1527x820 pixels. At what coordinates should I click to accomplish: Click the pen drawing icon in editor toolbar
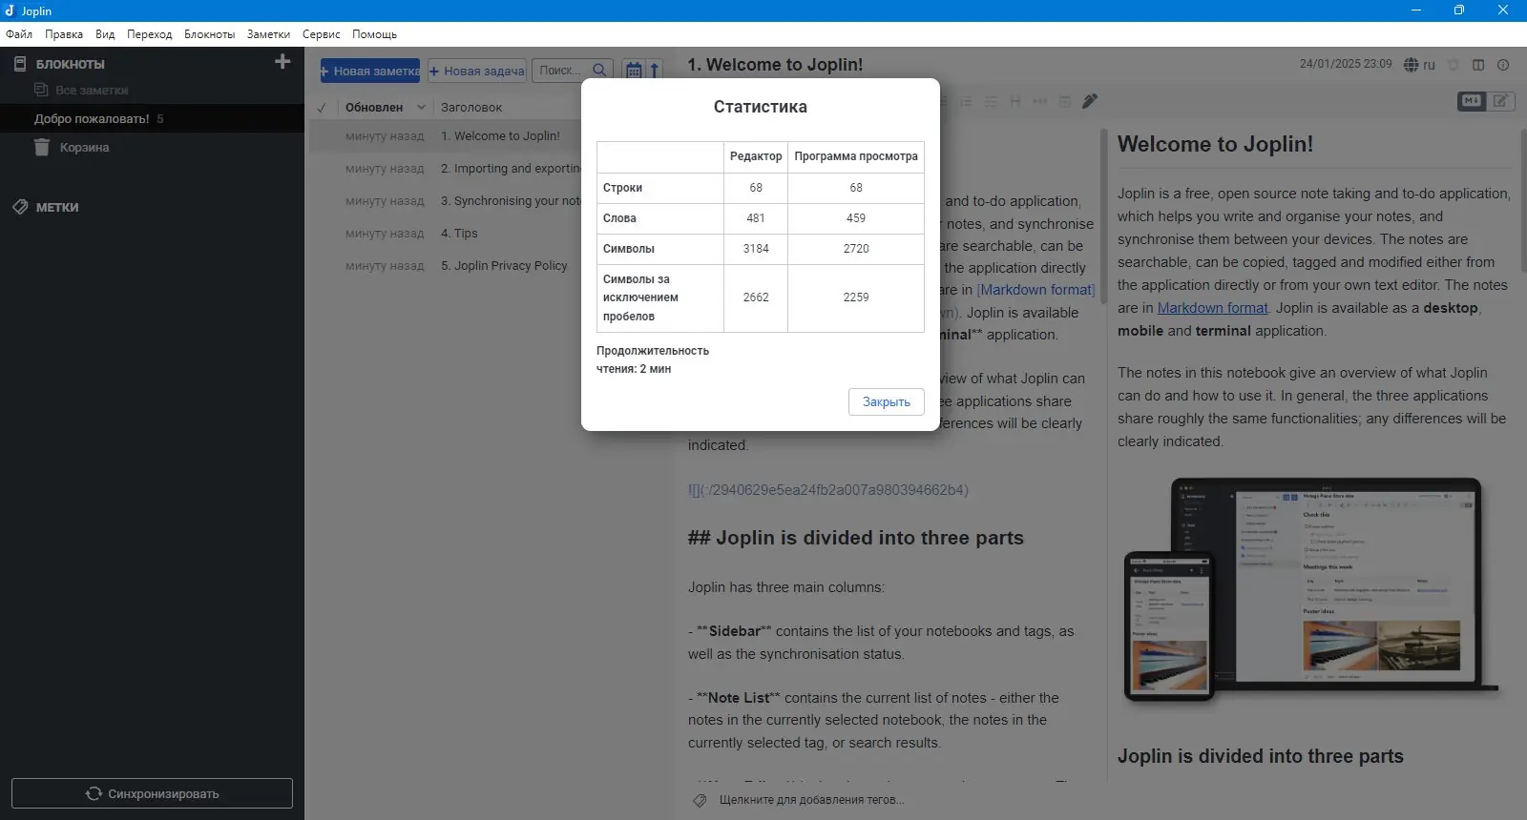coord(1090,101)
